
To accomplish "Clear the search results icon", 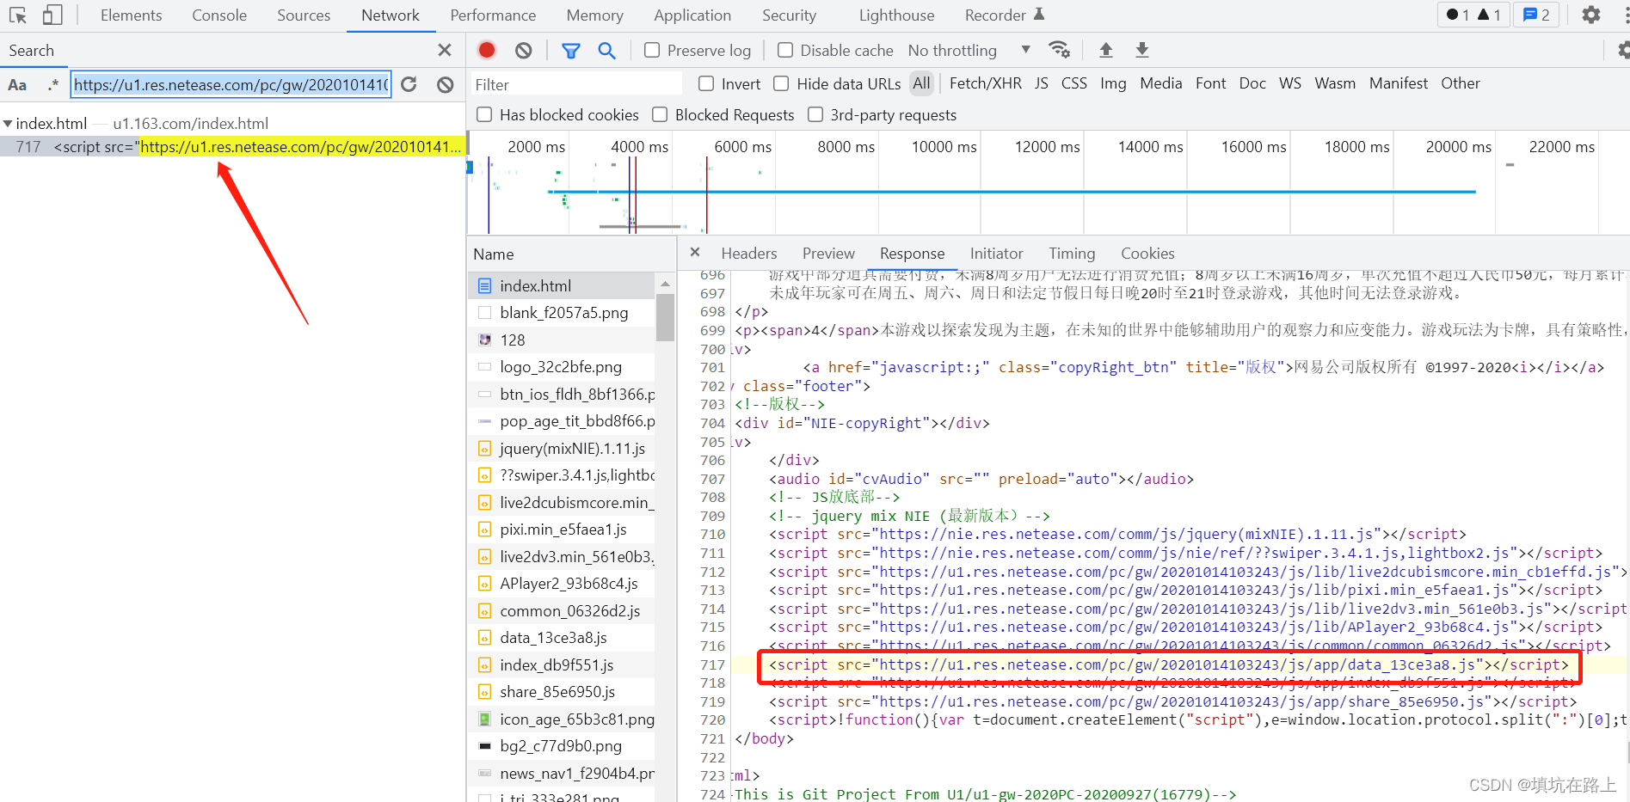I will pos(445,84).
